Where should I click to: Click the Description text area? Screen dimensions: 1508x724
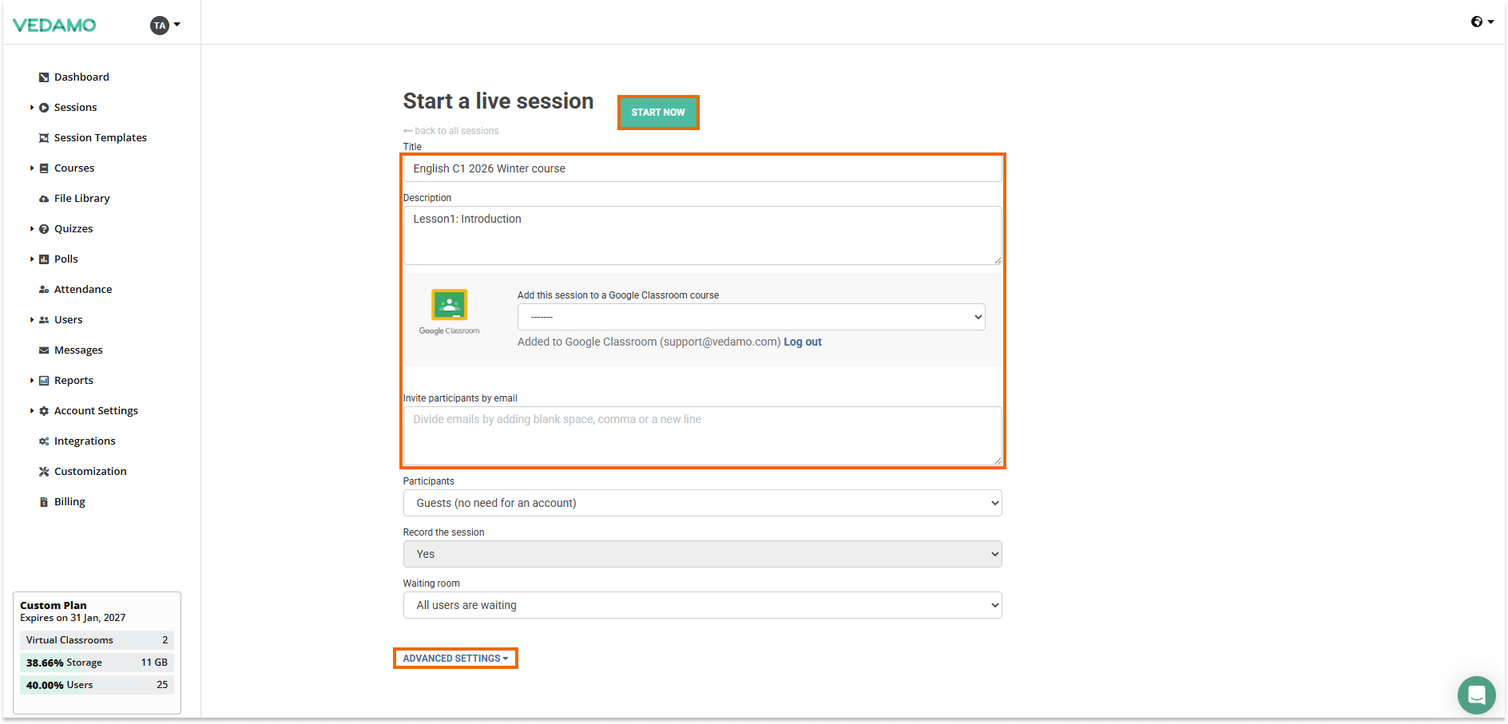pos(702,235)
